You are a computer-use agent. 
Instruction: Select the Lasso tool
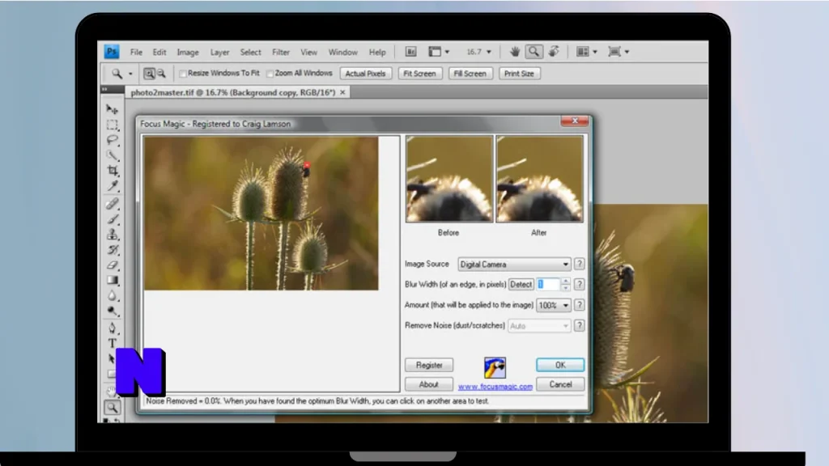pyautogui.click(x=112, y=140)
